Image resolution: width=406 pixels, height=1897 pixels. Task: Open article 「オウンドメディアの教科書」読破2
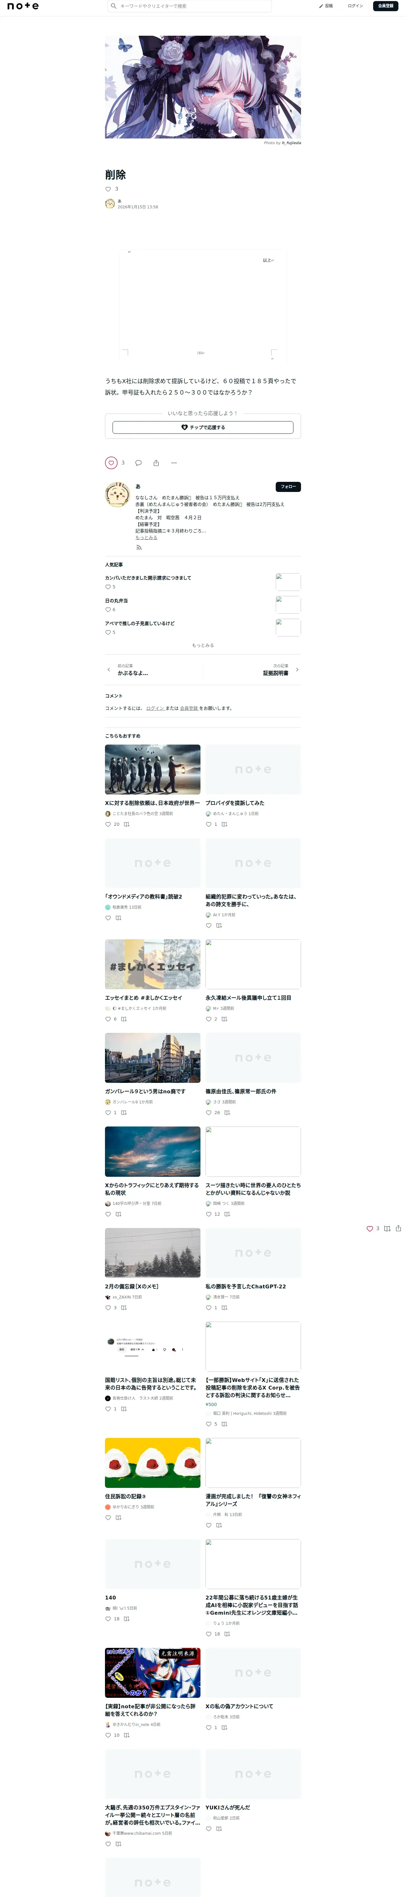pyautogui.click(x=144, y=896)
